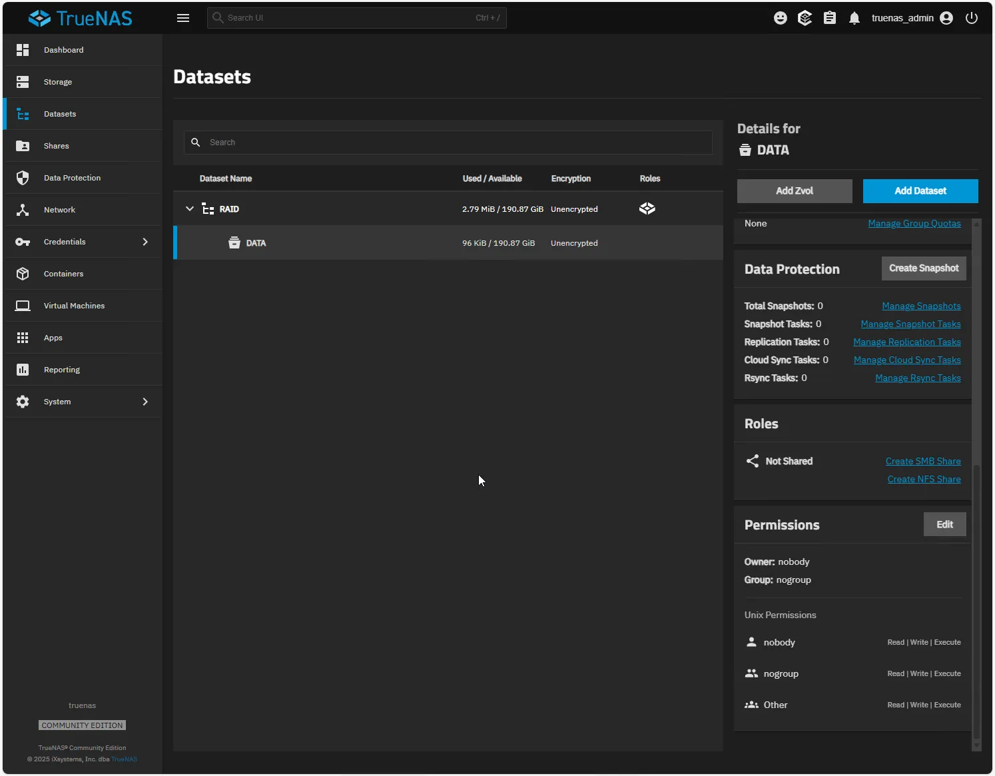Go to Storage in the sidebar
This screenshot has height=776, width=995.
(x=58, y=82)
